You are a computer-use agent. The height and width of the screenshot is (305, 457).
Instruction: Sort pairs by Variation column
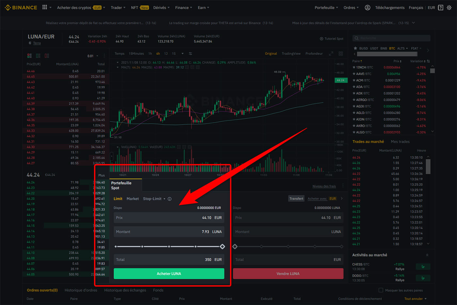click(418, 61)
